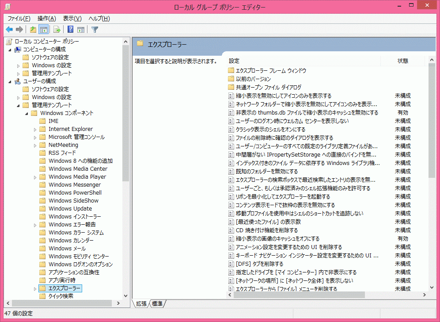
Task: Click the Back arrow toolbar icon
Action: [9, 29]
